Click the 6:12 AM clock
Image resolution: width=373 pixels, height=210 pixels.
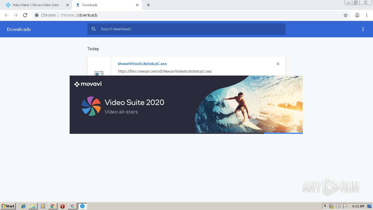[x=358, y=206]
